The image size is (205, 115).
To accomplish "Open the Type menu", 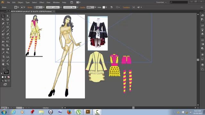I will pyautogui.click(x=28, y=3).
